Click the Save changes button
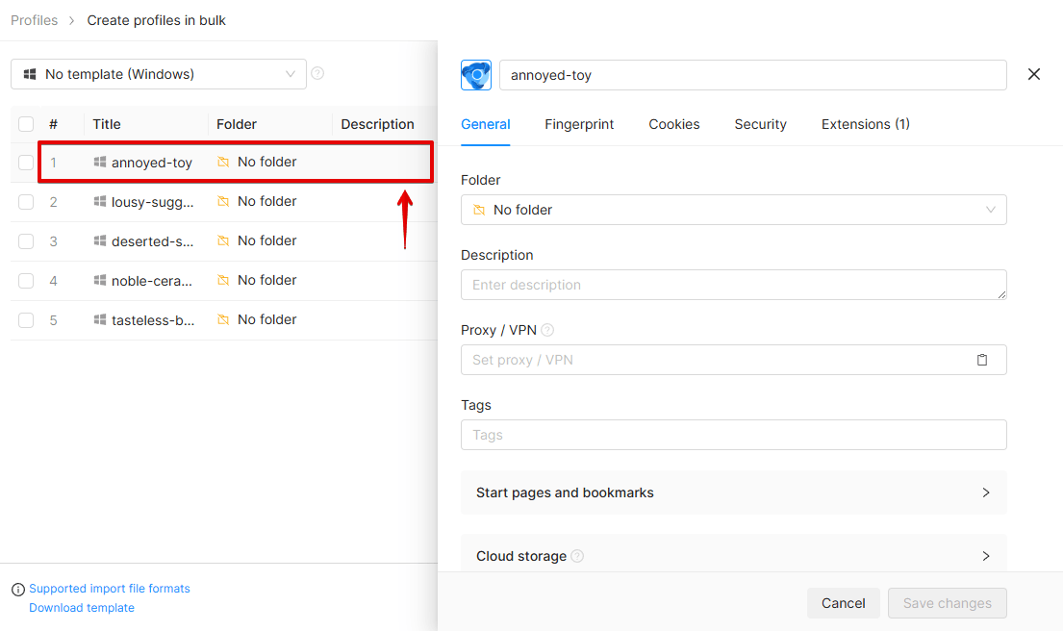Viewport: 1063px width, 631px height. click(947, 603)
